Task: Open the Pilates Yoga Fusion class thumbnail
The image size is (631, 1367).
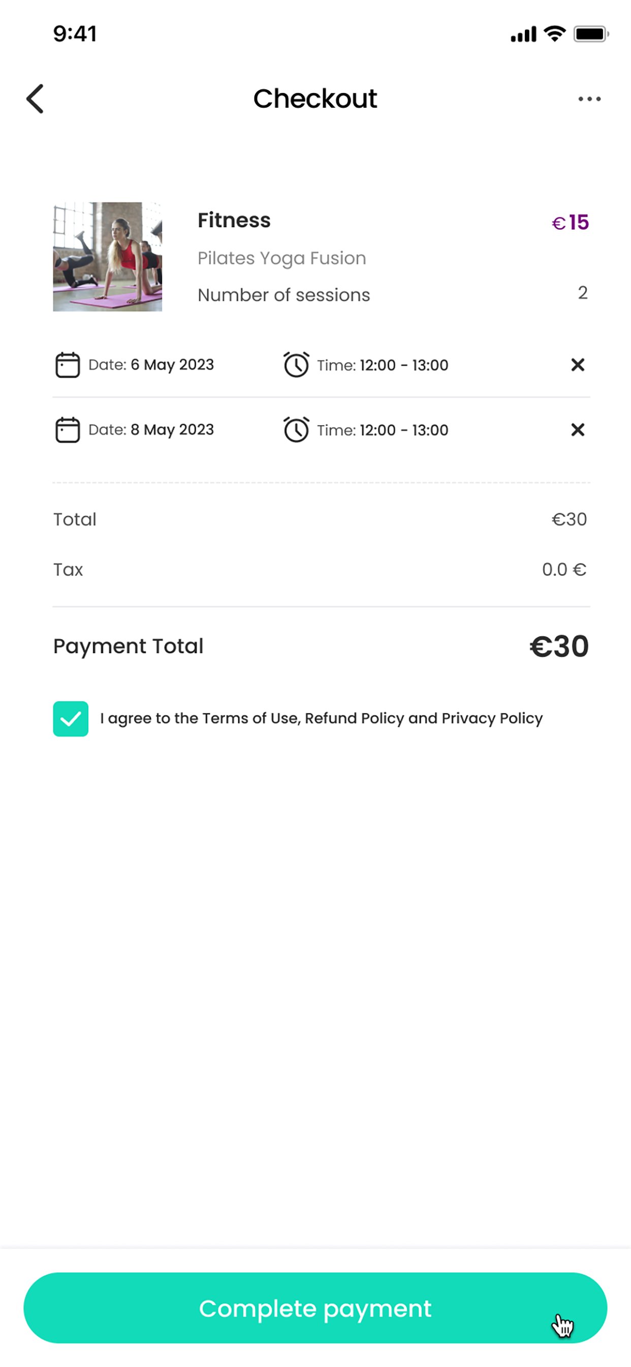Action: click(x=108, y=257)
